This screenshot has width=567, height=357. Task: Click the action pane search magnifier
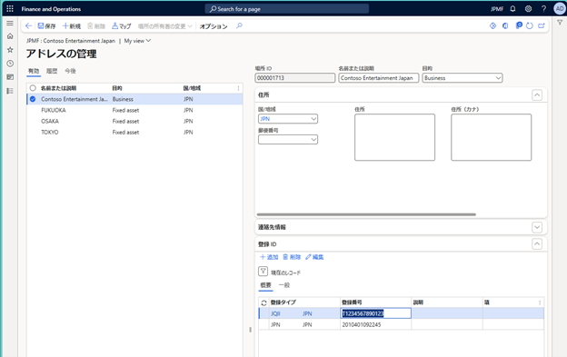239,25
